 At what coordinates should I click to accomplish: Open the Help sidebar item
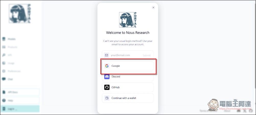[x=10, y=101]
